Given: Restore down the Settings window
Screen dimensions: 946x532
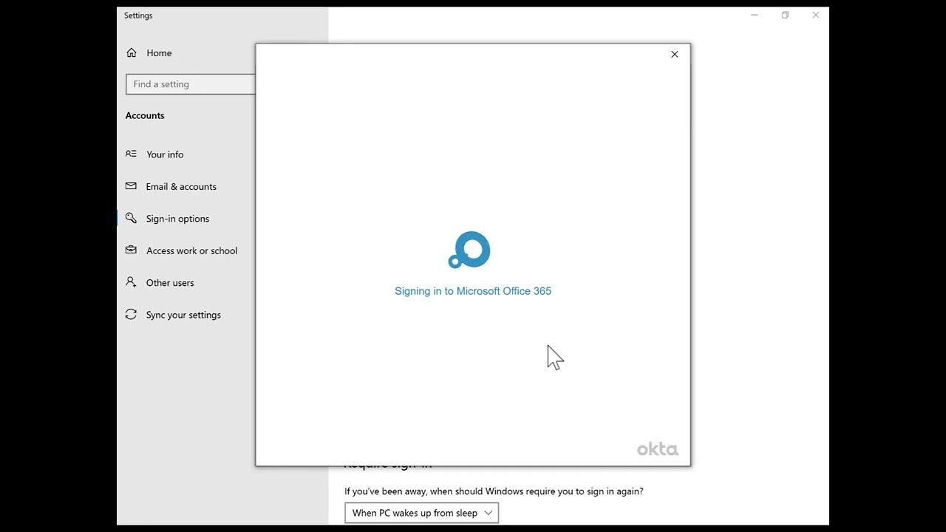Looking at the screenshot, I should [x=785, y=15].
